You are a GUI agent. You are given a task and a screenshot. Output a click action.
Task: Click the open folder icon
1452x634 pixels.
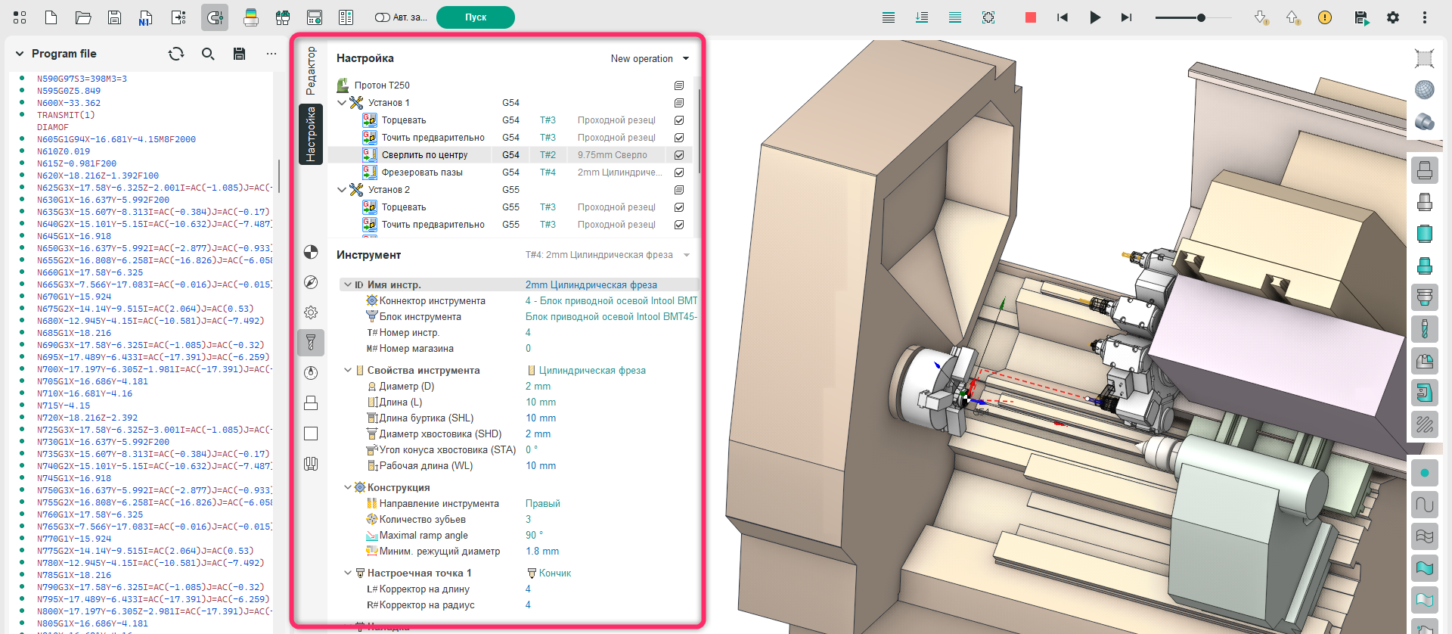pyautogui.click(x=83, y=17)
